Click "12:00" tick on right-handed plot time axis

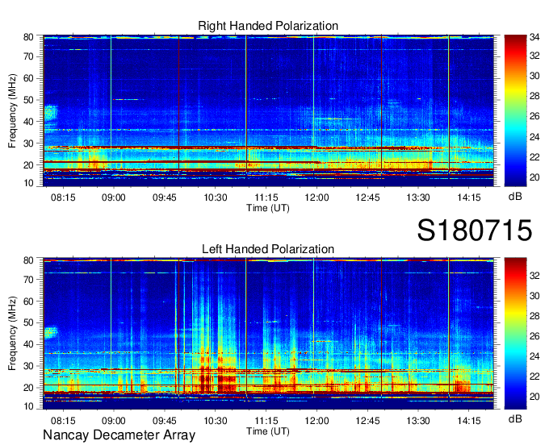(x=316, y=198)
